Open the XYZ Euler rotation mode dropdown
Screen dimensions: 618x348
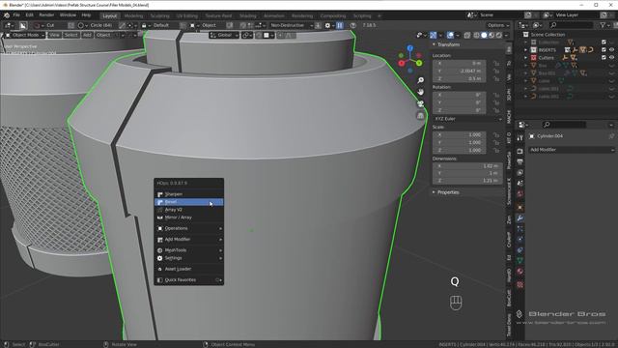click(467, 119)
